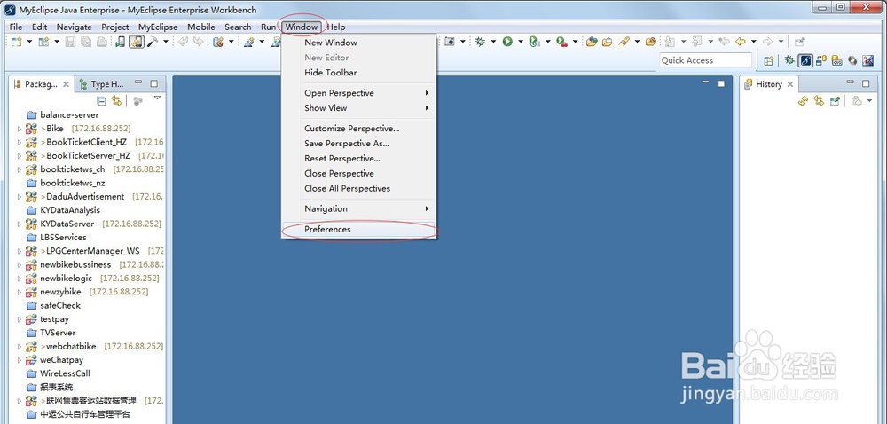Open the Window menu
887x424 pixels.
(302, 27)
